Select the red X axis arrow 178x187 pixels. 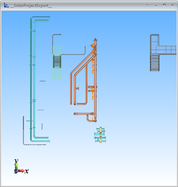[x=21, y=171]
